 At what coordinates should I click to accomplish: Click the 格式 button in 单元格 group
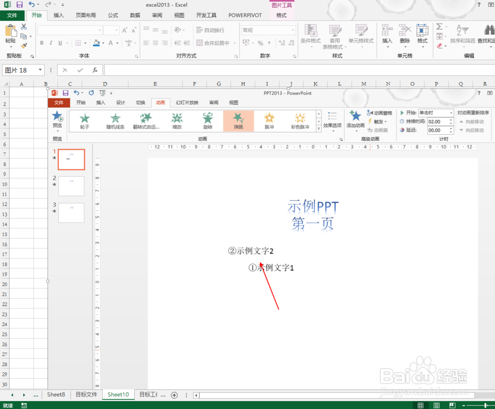point(422,36)
